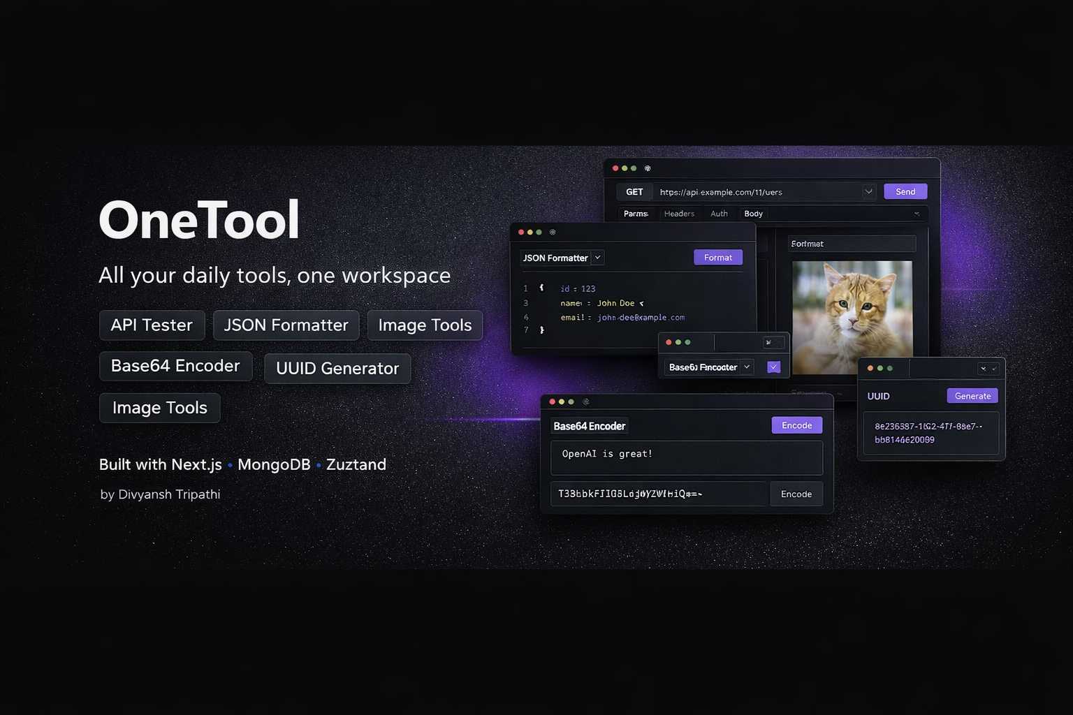Click the 'by Divyansh Tripathi' credit
The image size is (1073, 715).
(160, 494)
